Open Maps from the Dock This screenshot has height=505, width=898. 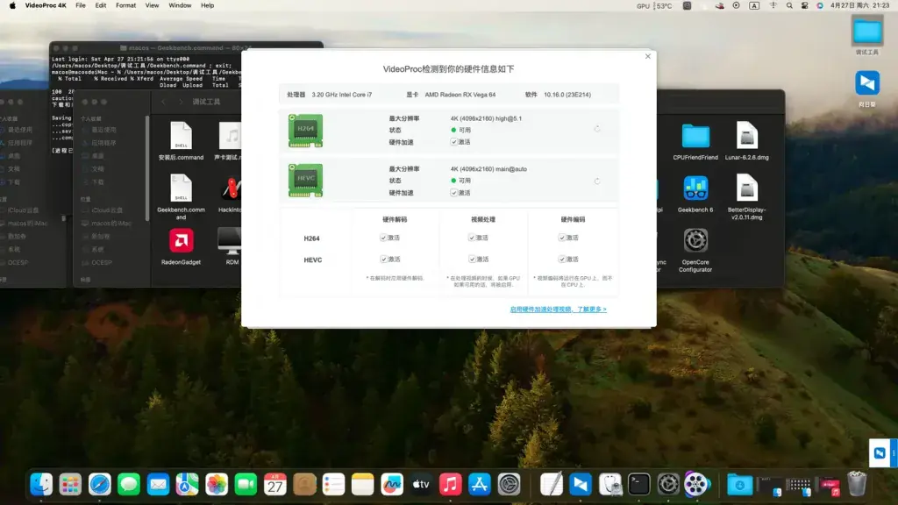pos(188,484)
